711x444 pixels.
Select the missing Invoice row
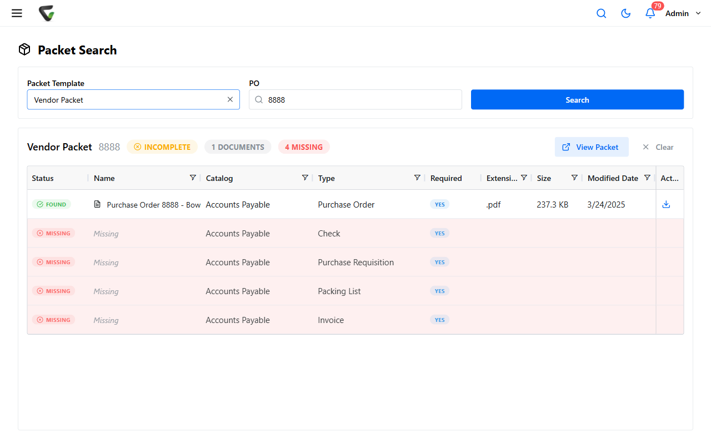pos(355,320)
